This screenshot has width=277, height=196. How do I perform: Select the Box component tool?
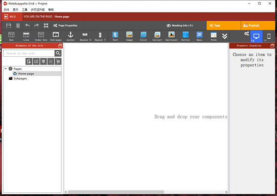tap(11, 36)
